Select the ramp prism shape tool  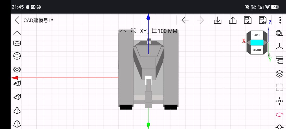[x=17, y=97]
